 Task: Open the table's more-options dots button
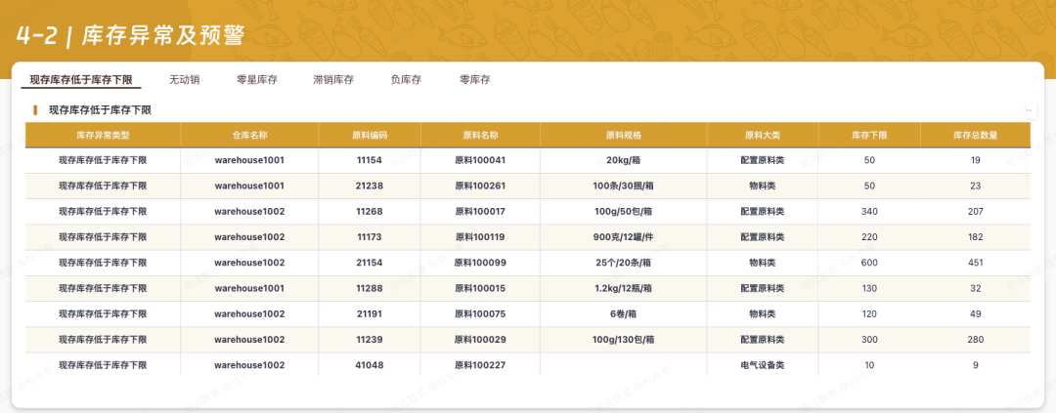1029,110
